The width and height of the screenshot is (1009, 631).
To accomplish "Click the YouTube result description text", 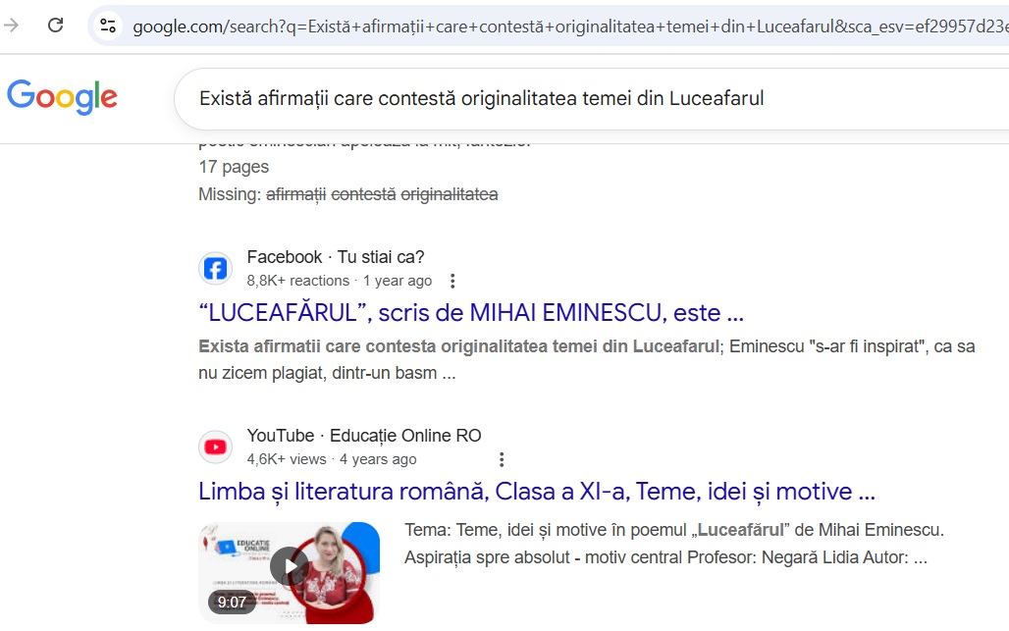I will click(x=673, y=544).
